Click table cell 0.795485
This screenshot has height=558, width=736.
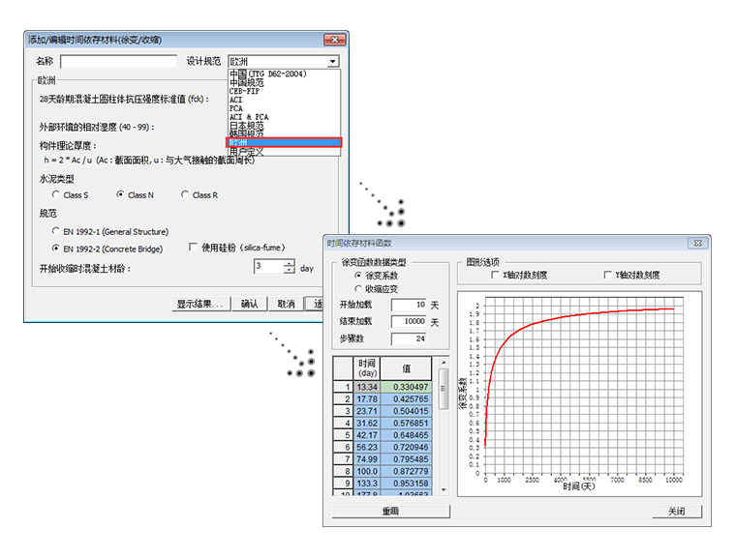406,459
